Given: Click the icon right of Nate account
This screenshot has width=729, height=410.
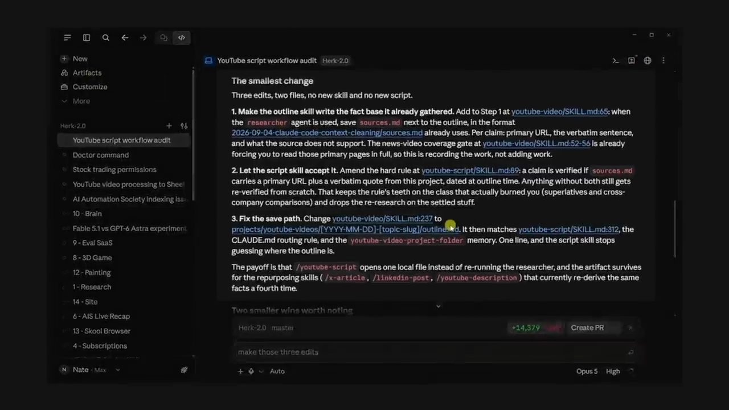Looking at the screenshot, I should [184, 370].
